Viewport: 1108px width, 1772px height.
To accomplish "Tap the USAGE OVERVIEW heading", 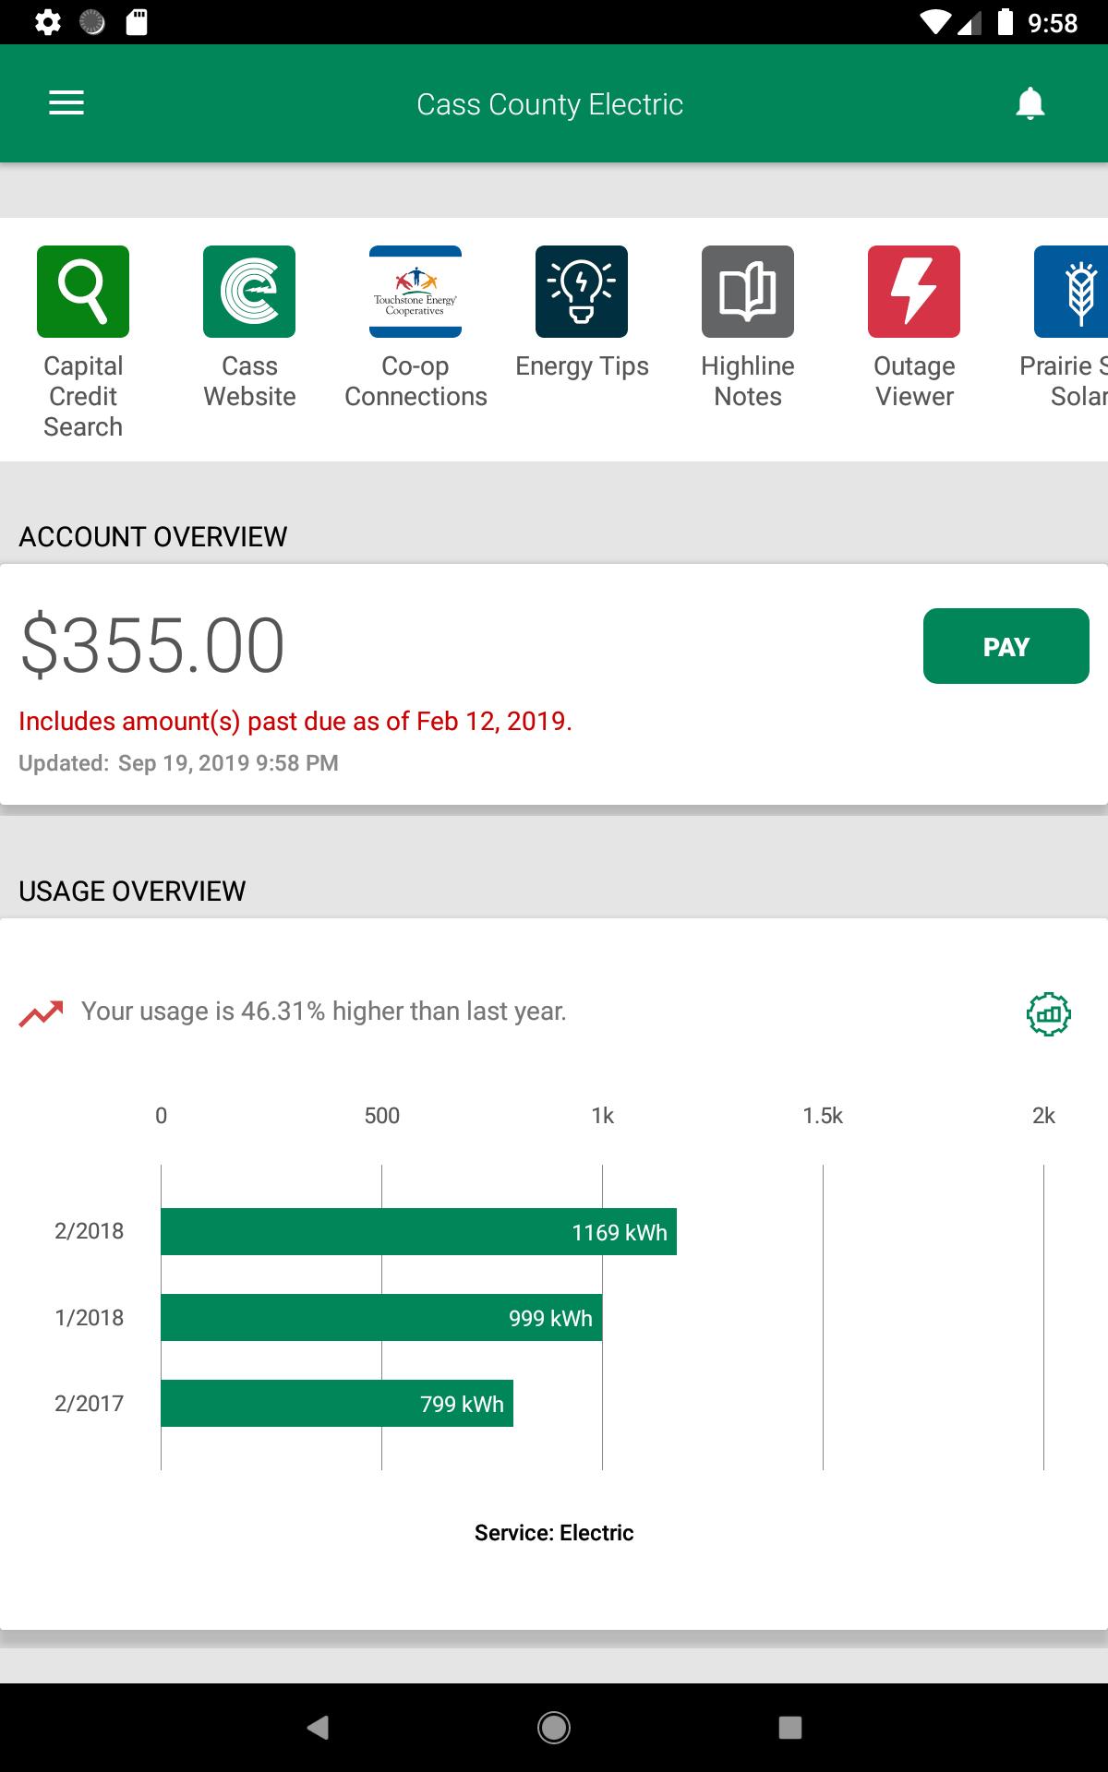I will 132,891.
